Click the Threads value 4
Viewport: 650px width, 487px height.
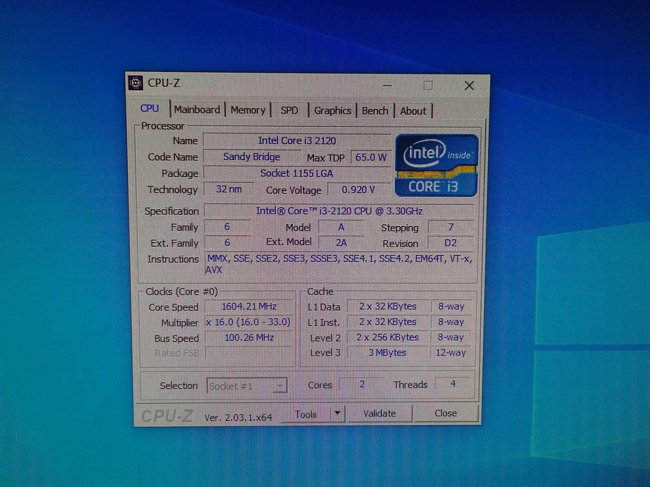(453, 384)
